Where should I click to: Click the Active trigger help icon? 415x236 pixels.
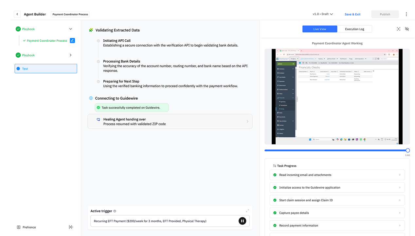(x=115, y=211)
